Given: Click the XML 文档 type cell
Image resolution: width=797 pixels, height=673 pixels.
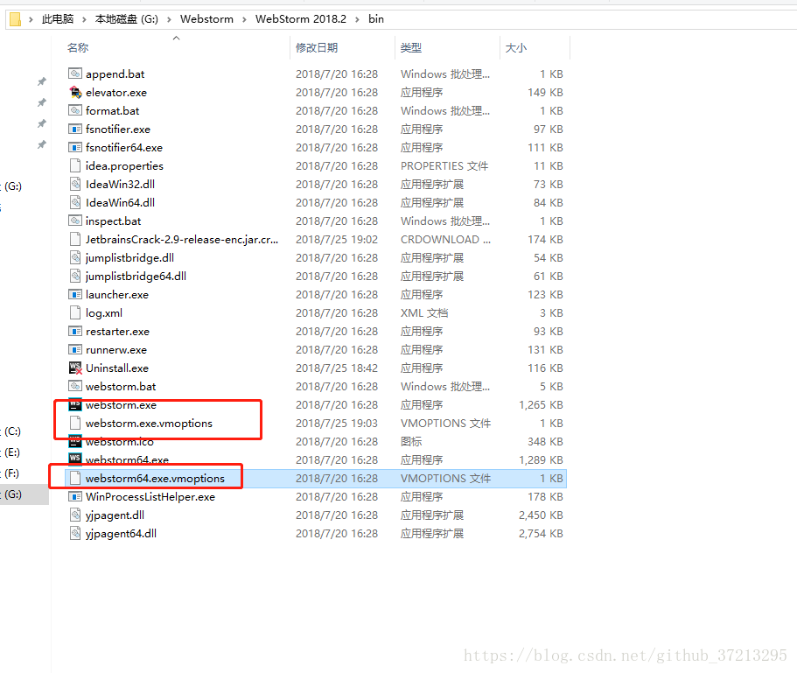Looking at the screenshot, I should [424, 313].
